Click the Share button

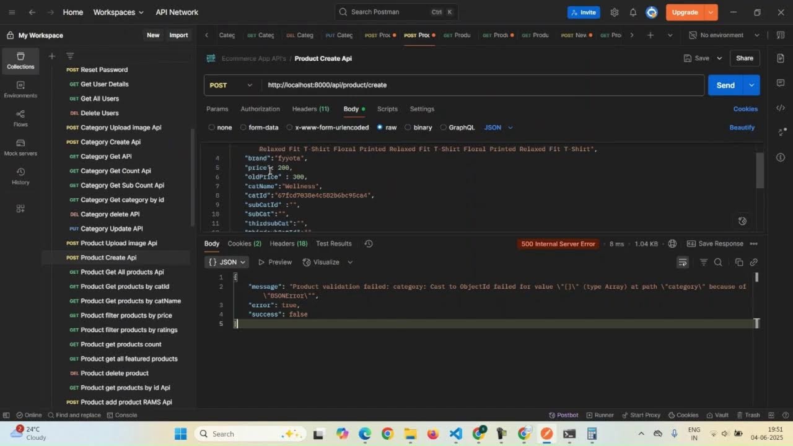[x=745, y=58]
